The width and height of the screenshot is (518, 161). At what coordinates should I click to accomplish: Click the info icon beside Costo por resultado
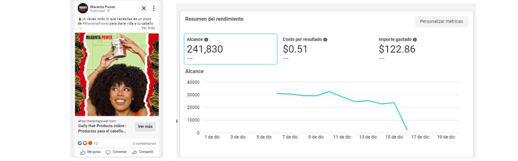tap(325, 40)
